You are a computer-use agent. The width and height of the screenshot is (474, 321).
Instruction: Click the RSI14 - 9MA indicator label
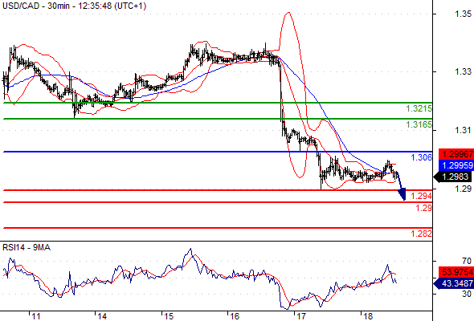27,248
